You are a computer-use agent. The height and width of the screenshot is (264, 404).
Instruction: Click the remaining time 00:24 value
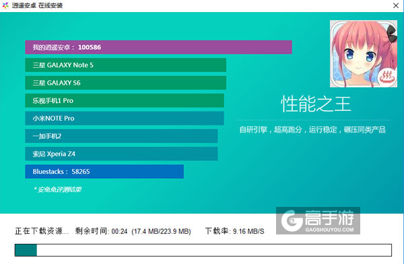pos(120,231)
